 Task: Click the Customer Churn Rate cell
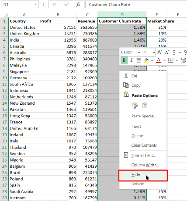[122, 21]
